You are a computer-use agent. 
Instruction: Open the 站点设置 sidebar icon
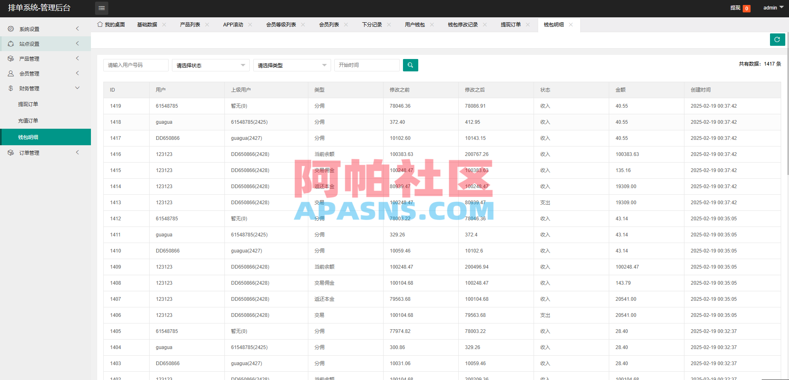10,43
